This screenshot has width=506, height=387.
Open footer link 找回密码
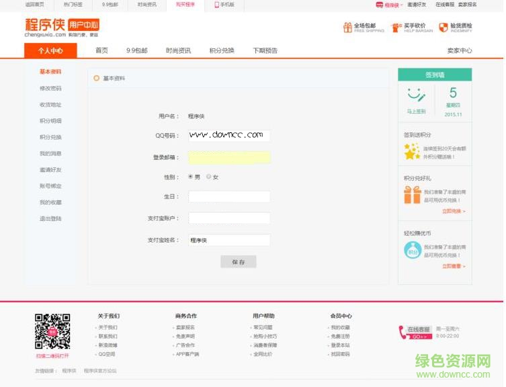(341, 354)
